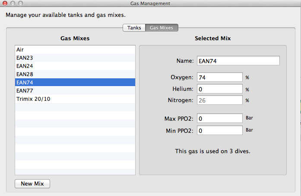The width and height of the screenshot is (301, 196).
Task: Select Air in the gas mixes list
Action: coord(75,50)
